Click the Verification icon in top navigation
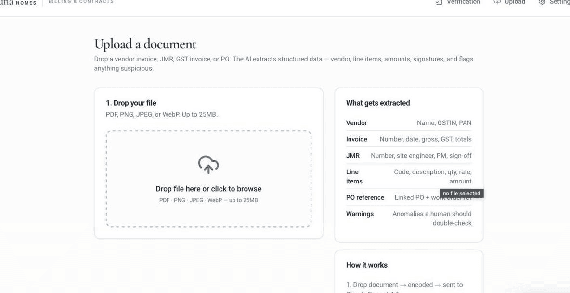 (x=439, y=2)
